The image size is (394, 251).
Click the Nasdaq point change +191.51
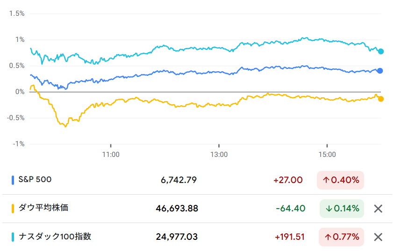(x=290, y=237)
